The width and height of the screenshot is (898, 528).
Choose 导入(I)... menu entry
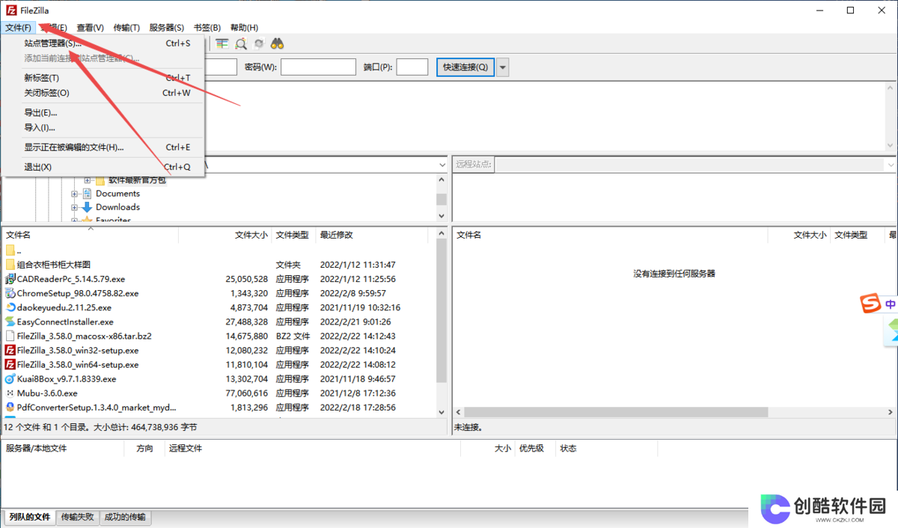tap(103, 128)
